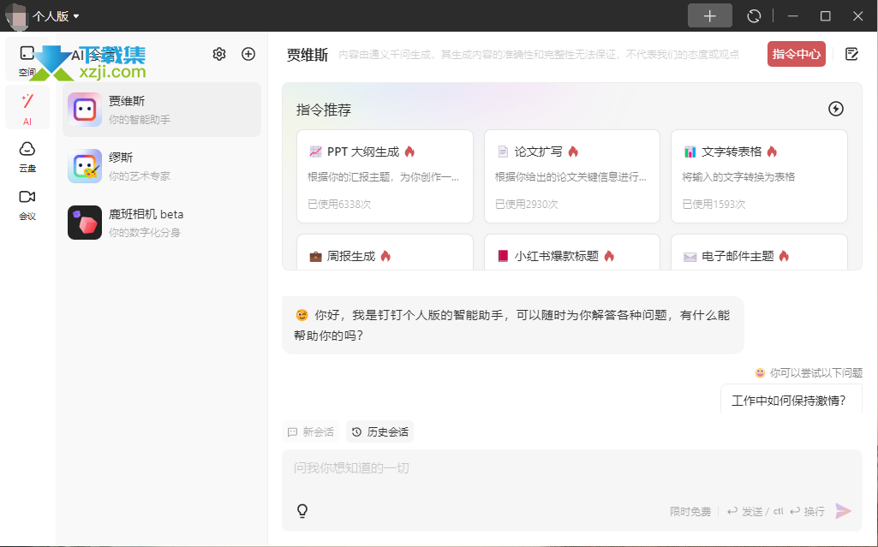878x547 pixels.
Task: Open the 空间 sidebar section
Action: click(x=27, y=61)
